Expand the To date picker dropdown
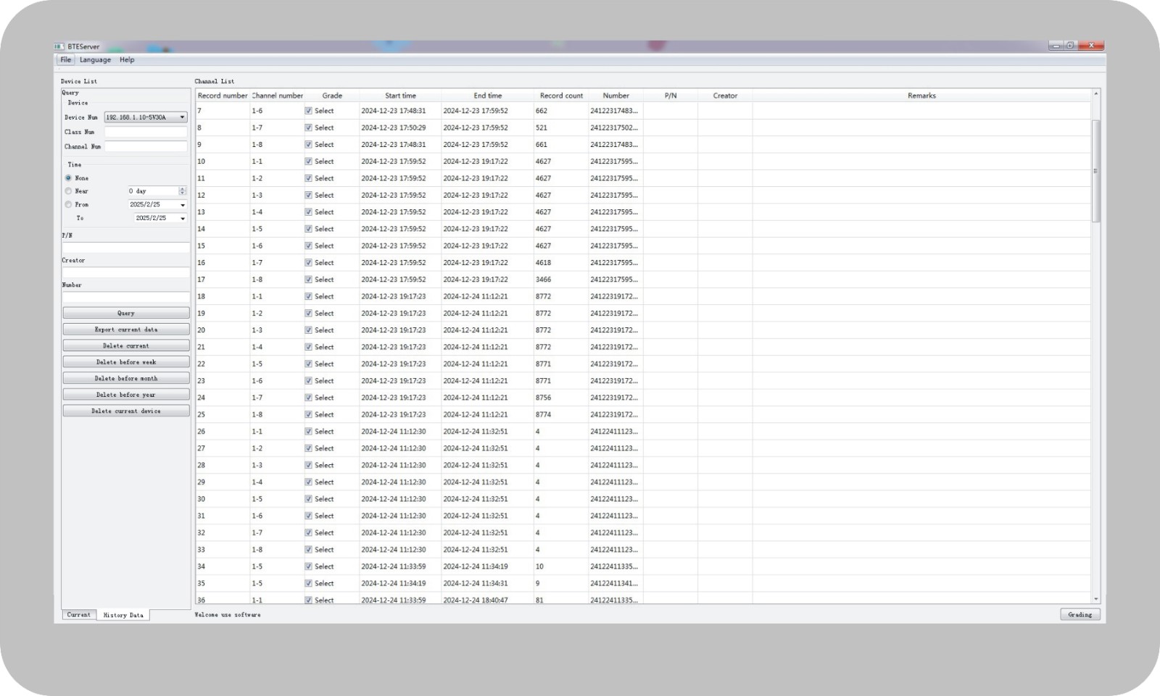The height and width of the screenshot is (696, 1160). [182, 218]
